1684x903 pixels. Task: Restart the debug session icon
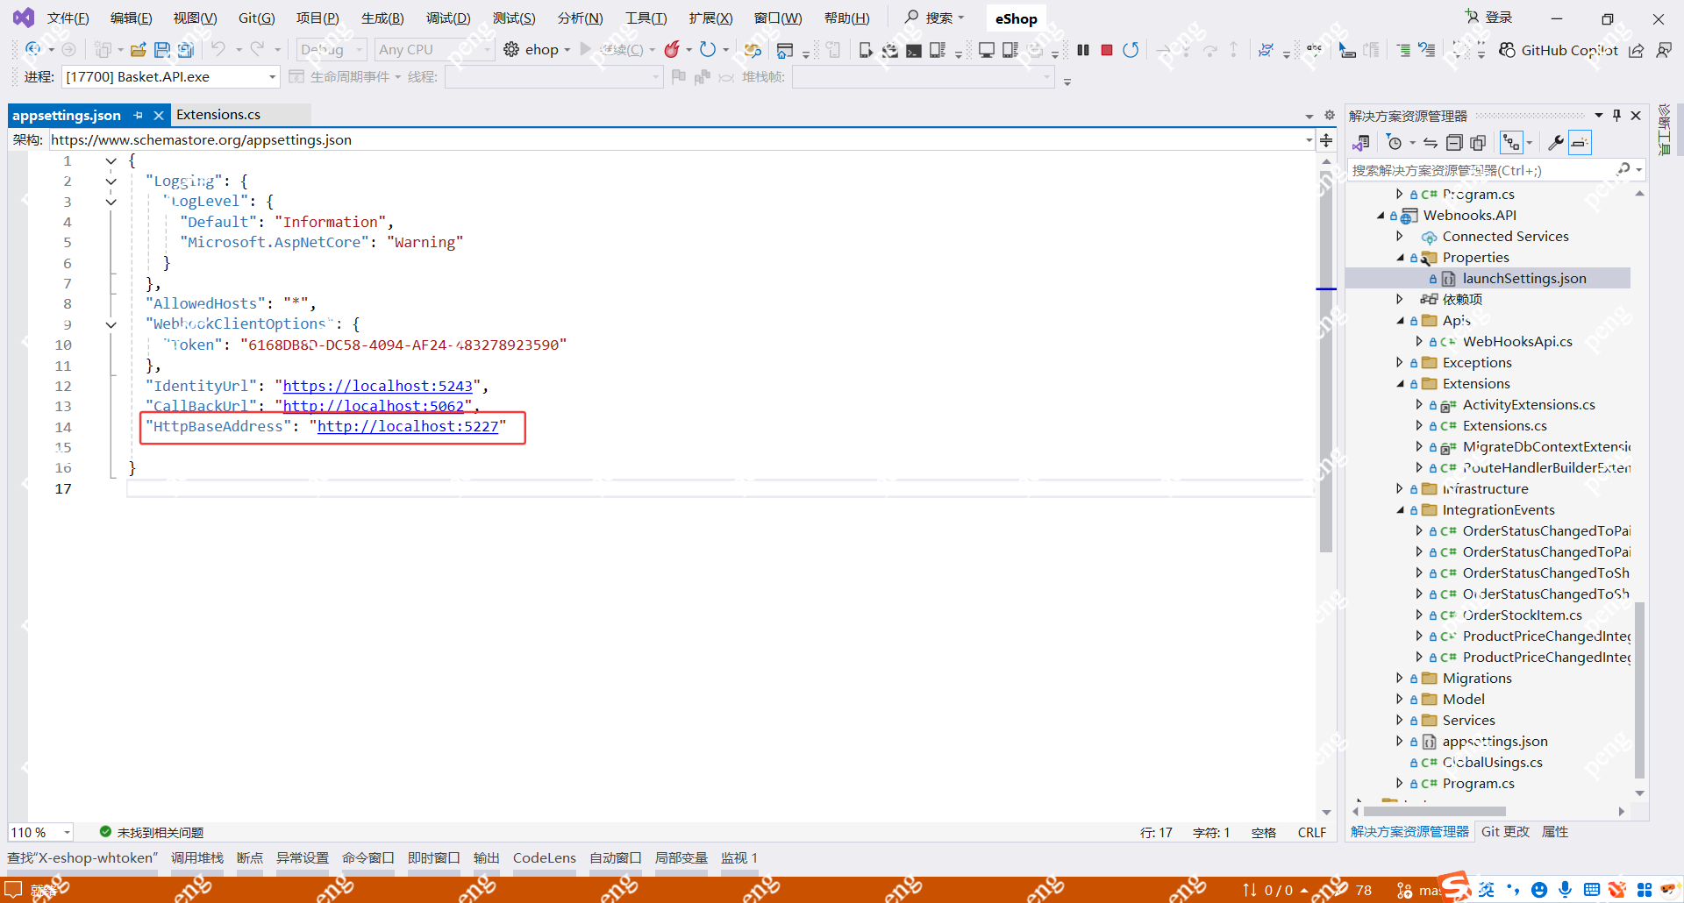coord(1131,50)
